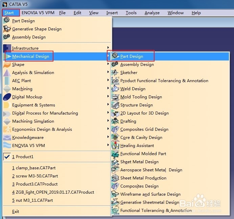Click the Healing Assistant icon

tap(115, 145)
